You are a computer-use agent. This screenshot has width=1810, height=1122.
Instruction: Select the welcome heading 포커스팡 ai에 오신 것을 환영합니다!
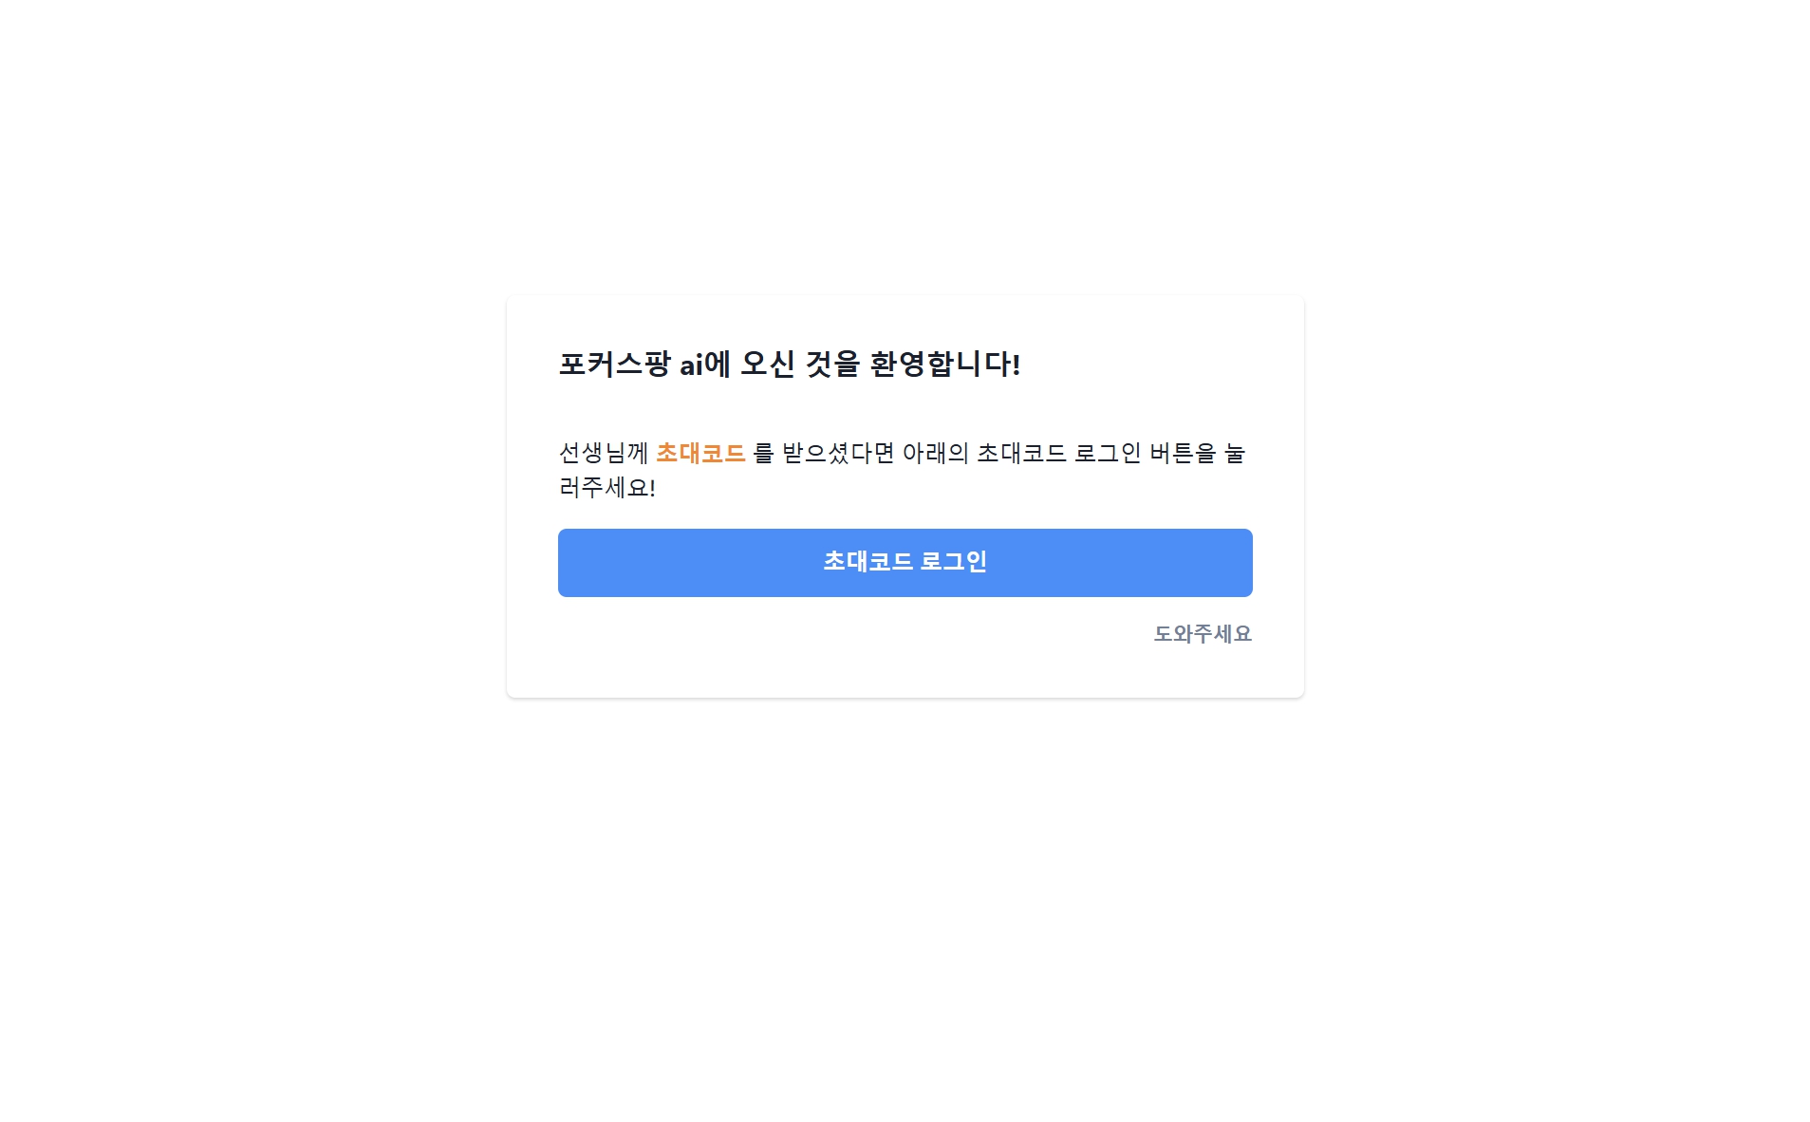pos(790,364)
